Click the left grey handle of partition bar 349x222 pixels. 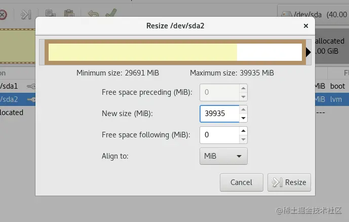[x=42, y=52]
